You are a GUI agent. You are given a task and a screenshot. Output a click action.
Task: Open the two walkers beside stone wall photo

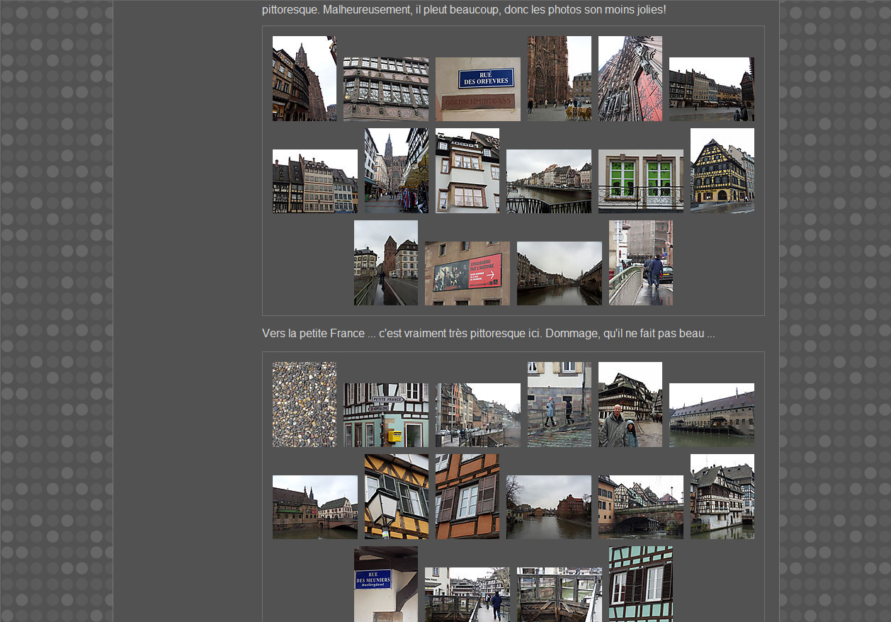point(559,404)
